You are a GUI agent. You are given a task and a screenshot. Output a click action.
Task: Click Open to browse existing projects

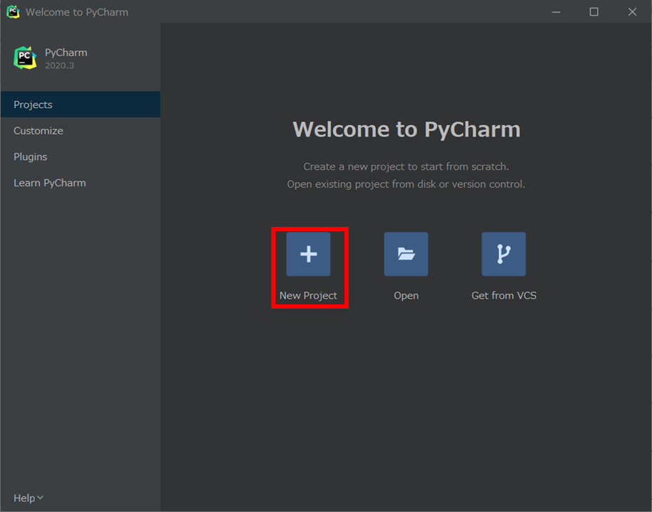click(406, 267)
